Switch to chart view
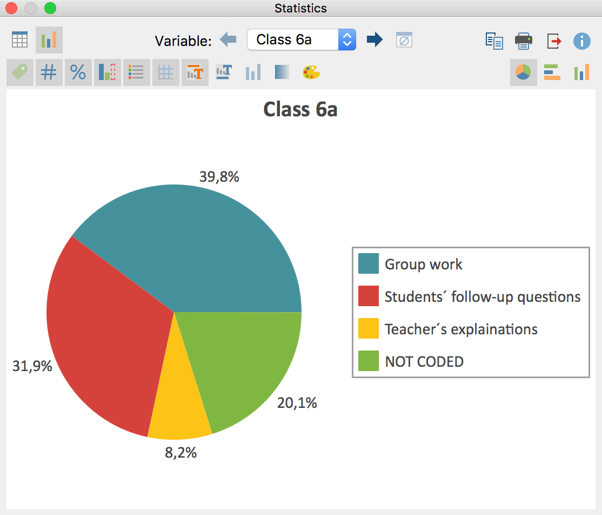Viewport: 602px width, 515px height. (49, 39)
